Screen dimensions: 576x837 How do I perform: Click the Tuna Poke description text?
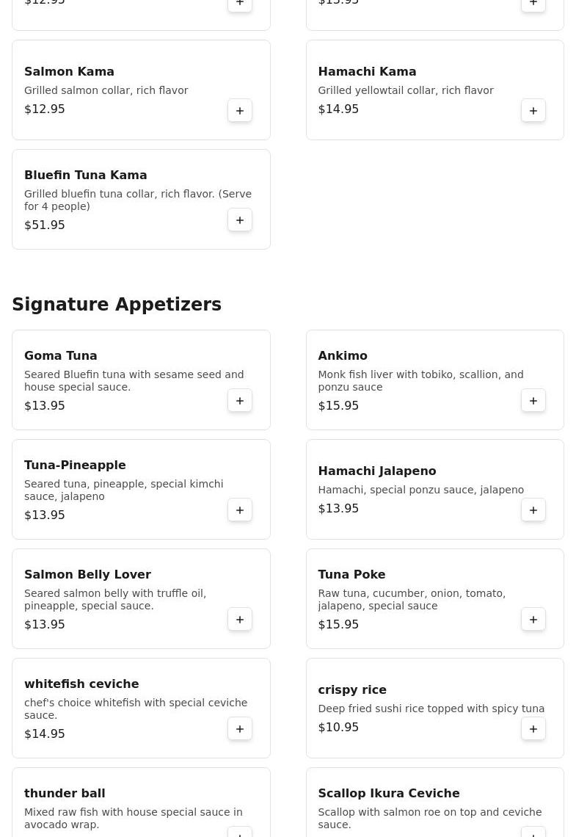click(x=412, y=599)
